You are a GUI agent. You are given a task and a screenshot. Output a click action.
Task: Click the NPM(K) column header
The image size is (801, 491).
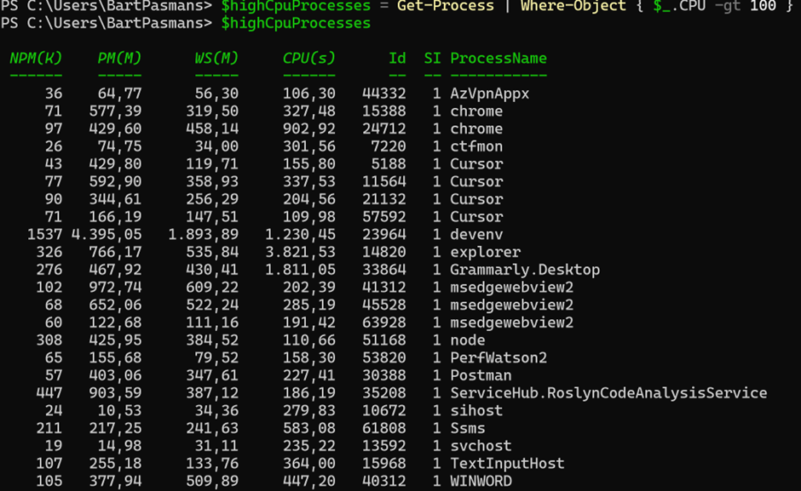coord(36,58)
